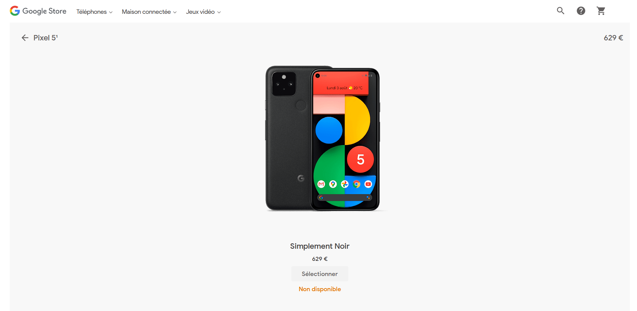Image resolution: width=637 pixels, height=311 pixels.
Task: Click the 629 € price under Simplement Noir
Action: pos(320,259)
